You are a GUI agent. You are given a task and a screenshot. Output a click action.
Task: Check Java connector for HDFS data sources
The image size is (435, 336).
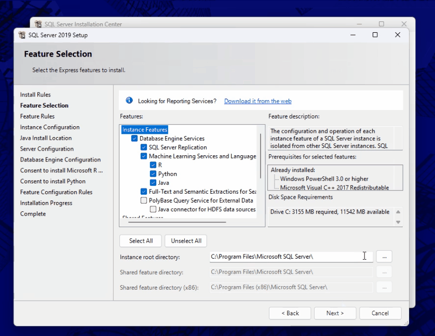[153, 209]
